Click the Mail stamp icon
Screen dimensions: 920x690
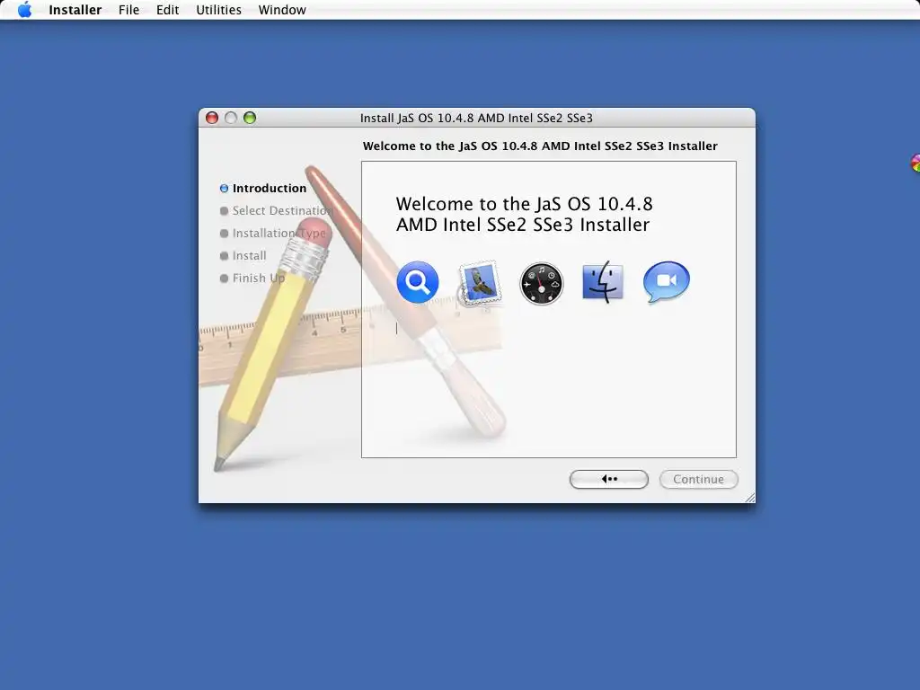click(480, 283)
